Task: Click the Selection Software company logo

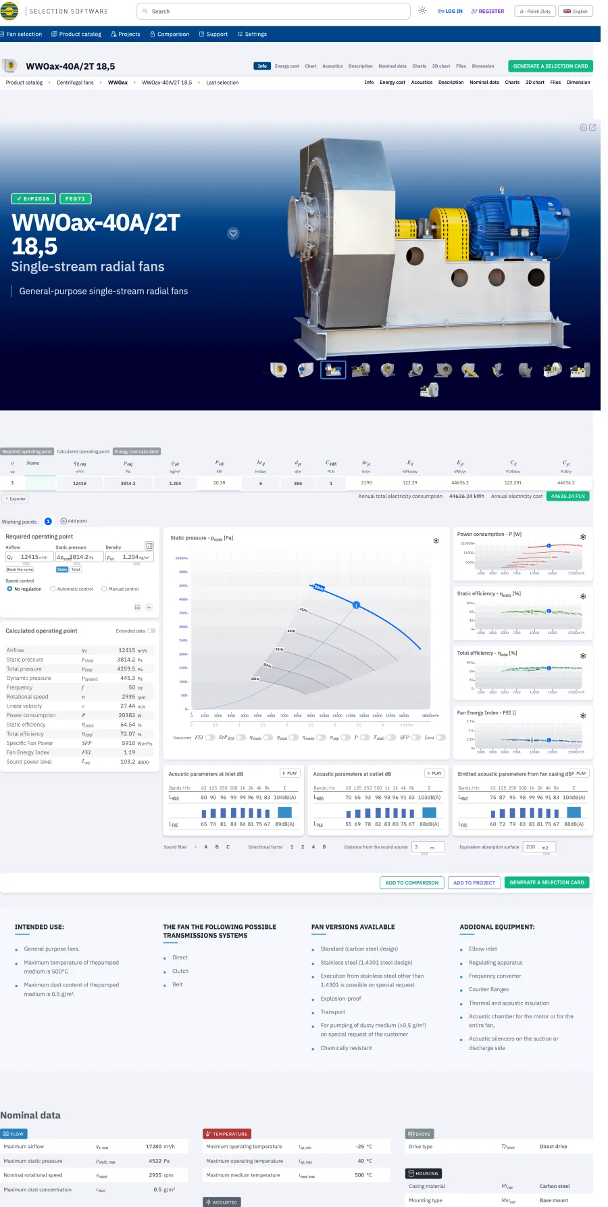Action: pyautogui.click(x=9, y=11)
